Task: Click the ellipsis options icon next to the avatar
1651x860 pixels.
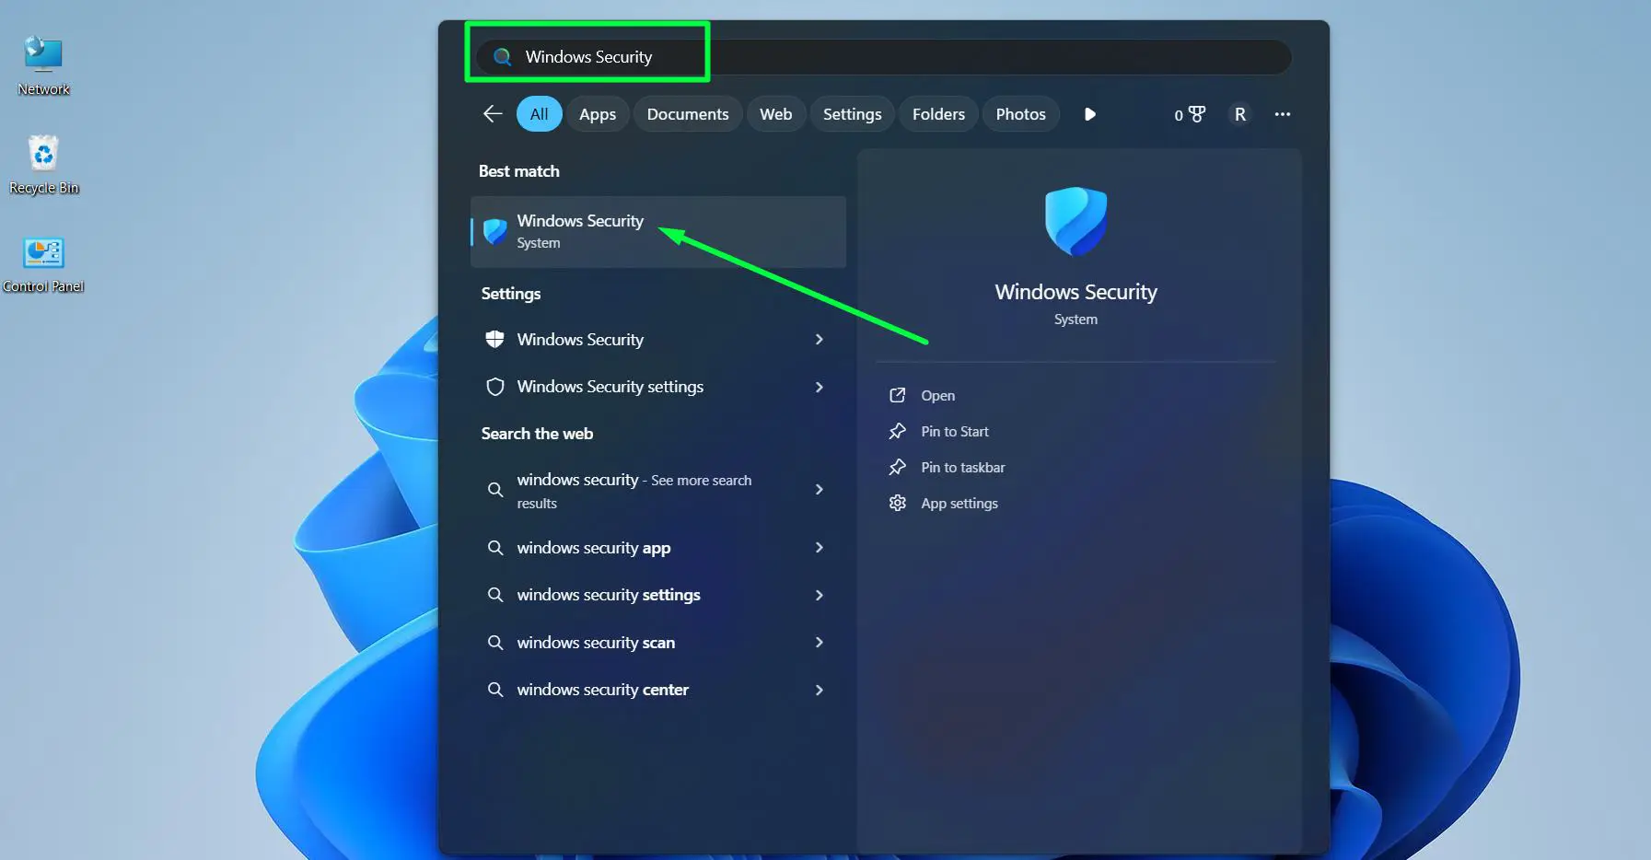Action: (x=1284, y=114)
